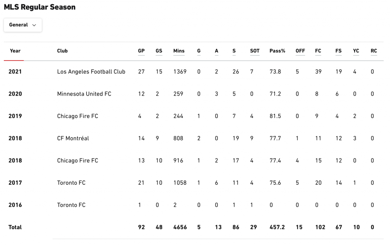Image resolution: width=390 pixels, height=246 pixels.
Task: Sort by FC column header
Action: [318, 51]
